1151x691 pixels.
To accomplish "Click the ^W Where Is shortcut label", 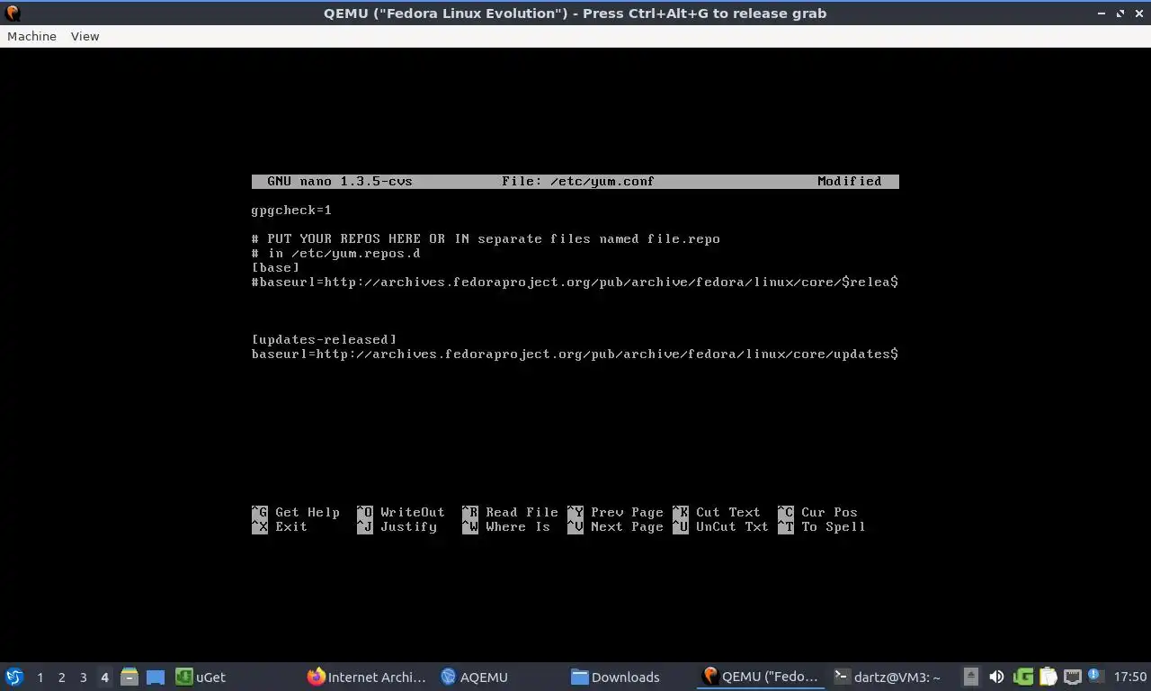I will click(506, 526).
